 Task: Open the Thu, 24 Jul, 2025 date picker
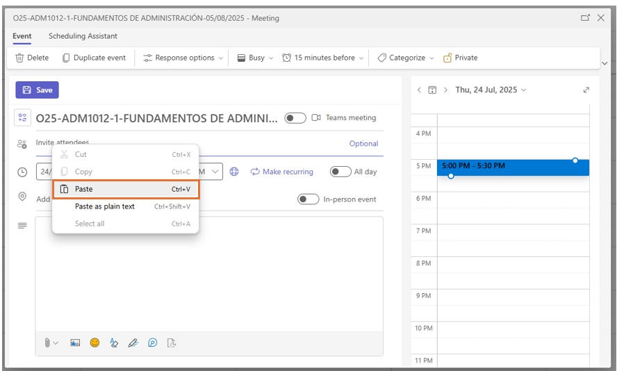tap(491, 90)
